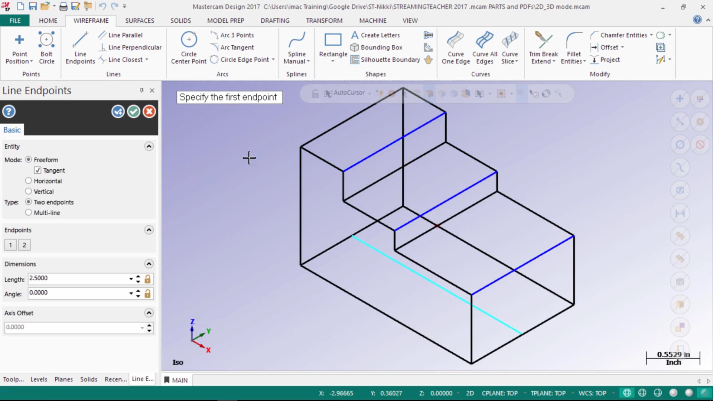713x401 pixels.
Task: Select the Horizontal radio button
Action: [x=28, y=181]
